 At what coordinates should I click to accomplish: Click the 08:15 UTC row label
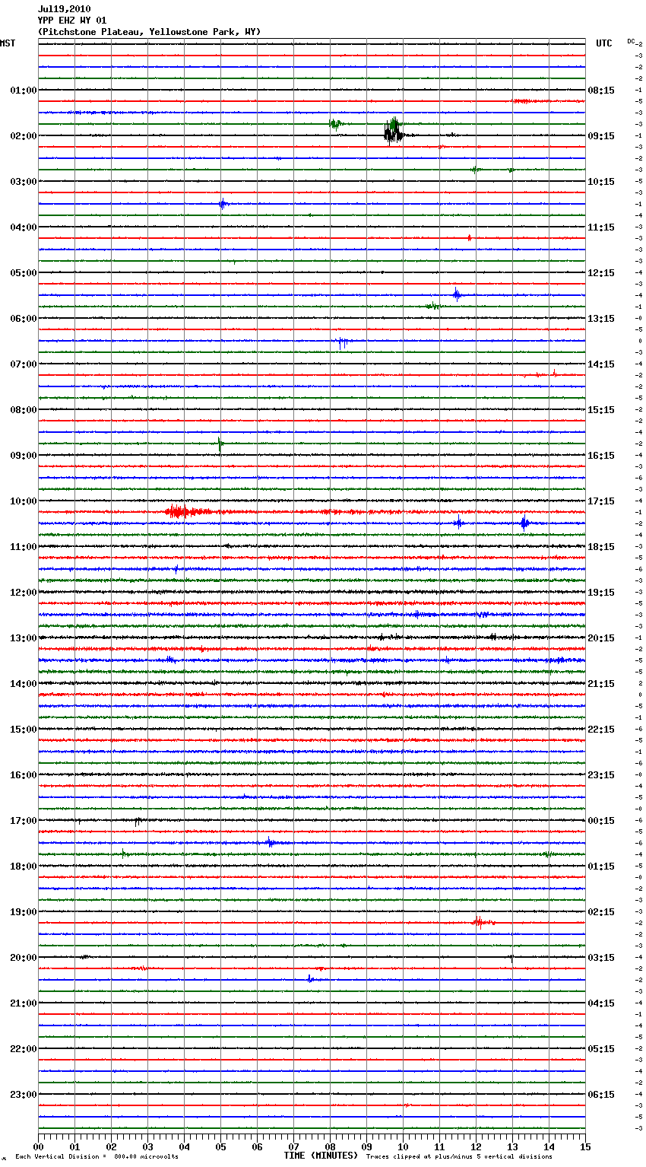(601, 91)
